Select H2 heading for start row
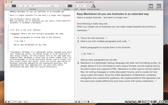This screenshot has width=168, height=105. pos(19,6)
